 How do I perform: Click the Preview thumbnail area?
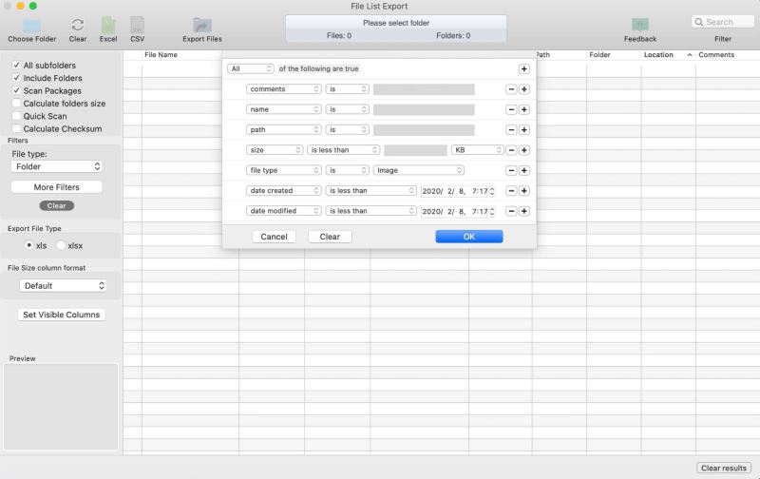pyautogui.click(x=61, y=406)
